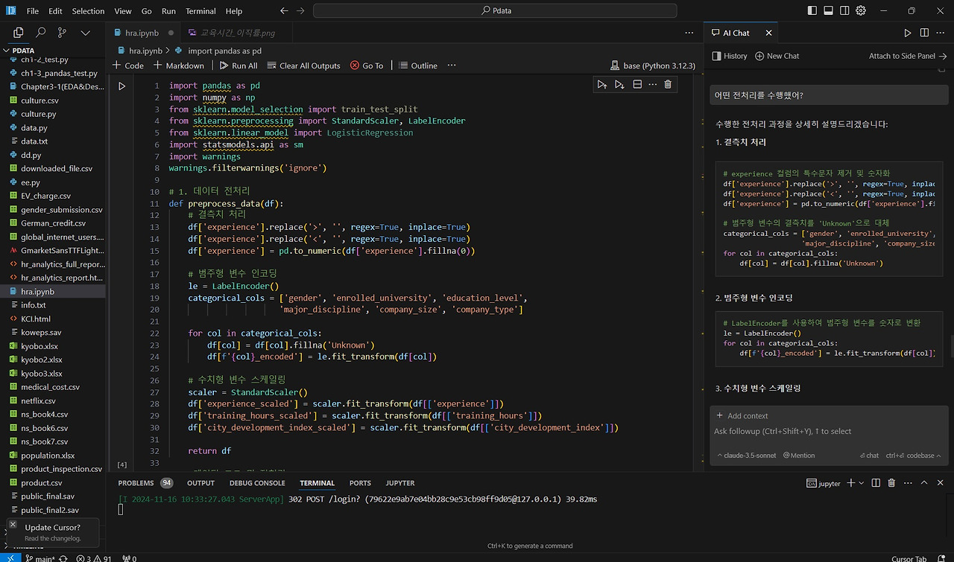Kill the terminal with the trash icon
The height and width of the screenshot is (562, 954).
pos(891,483)
